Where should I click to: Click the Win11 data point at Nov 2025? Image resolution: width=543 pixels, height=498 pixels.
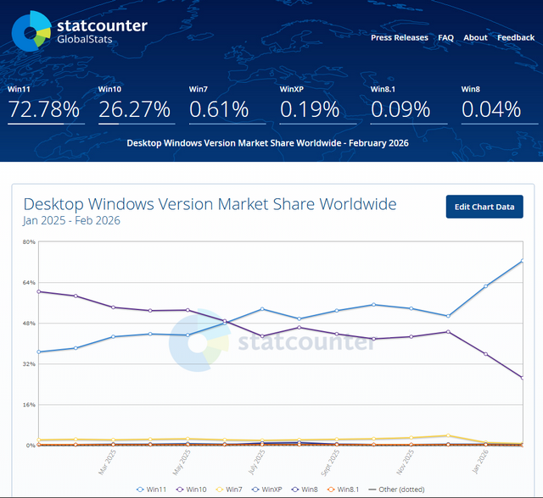(411, 308)
